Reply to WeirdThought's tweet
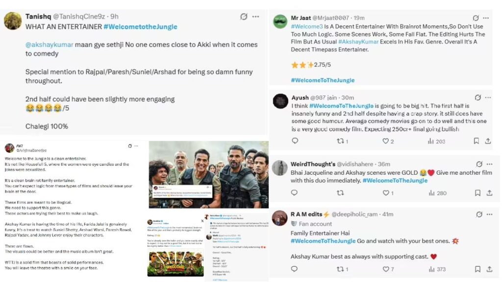502x282 pixels. [x=294, y=192]
